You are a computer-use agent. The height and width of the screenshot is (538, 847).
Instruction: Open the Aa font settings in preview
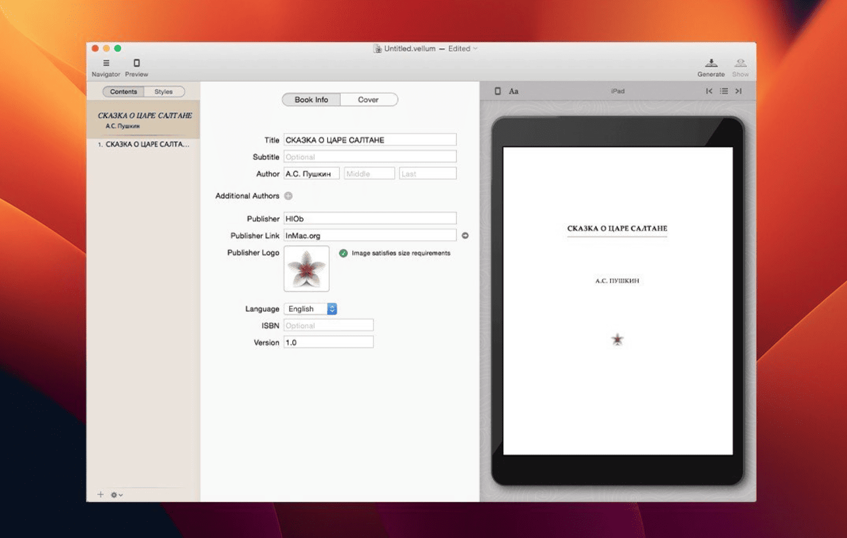[x=514, y=91]
